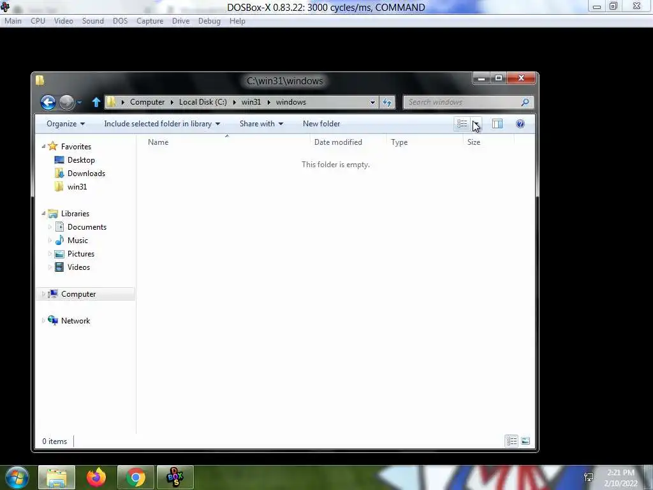Open DOSBox-X Capture menu

click(150, 21)
